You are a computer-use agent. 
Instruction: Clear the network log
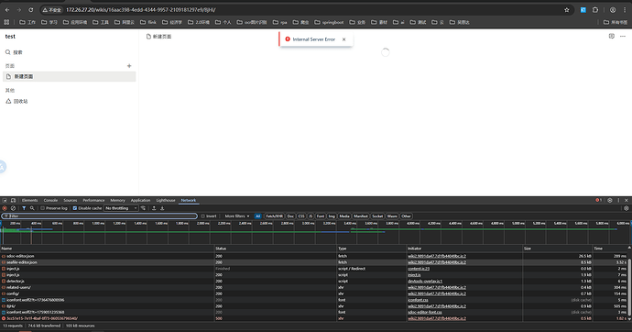coord(13,208)
